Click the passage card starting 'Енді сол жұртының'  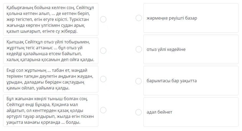[51, 79]
